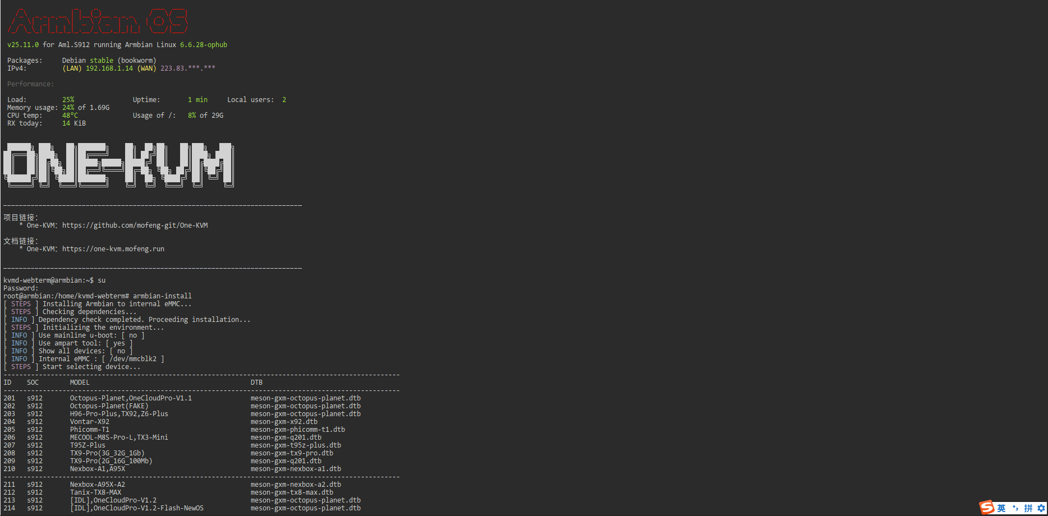Switch the 拼 pinyin input mode
The width and height of the screenshot is (1048, 516).
pos(1028,508)
